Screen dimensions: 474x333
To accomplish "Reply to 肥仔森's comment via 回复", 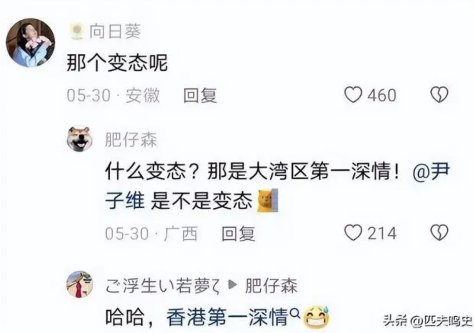I will point(238,234).
